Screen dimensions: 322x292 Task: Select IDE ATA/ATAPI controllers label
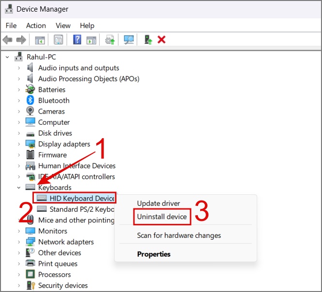pyautogui.click(x=76, y=176)
